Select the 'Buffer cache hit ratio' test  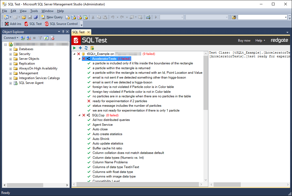tap(107, 148)
